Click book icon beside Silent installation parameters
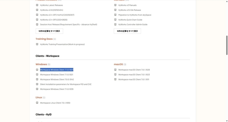The width and height of the screenshot is (228, 122). pyautogui.click(x=37, y=84)
